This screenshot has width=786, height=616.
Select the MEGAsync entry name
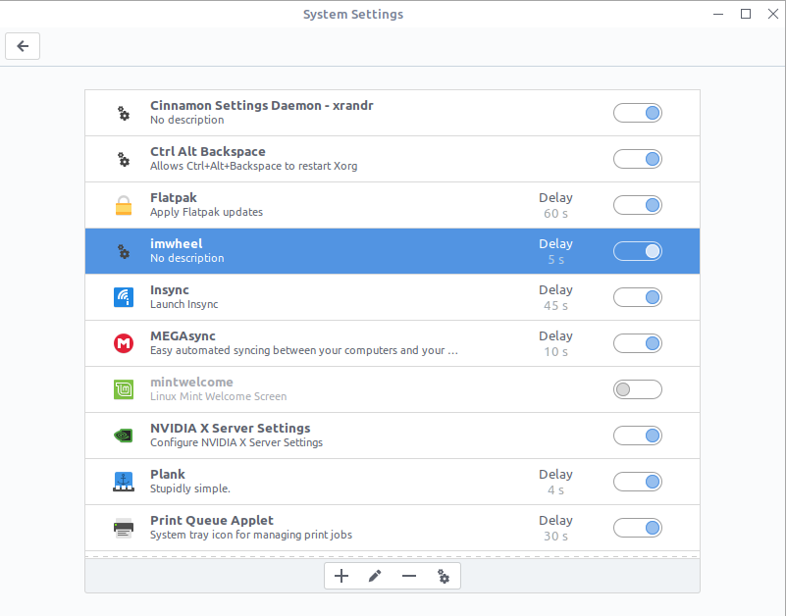[183, 336]
